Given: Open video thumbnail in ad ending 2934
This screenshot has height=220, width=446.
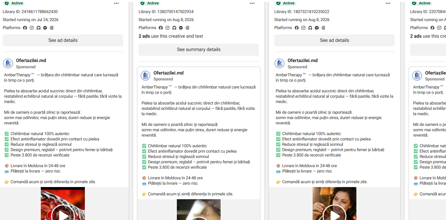Looking at the screenshot, I should click(x=199, y=210).
